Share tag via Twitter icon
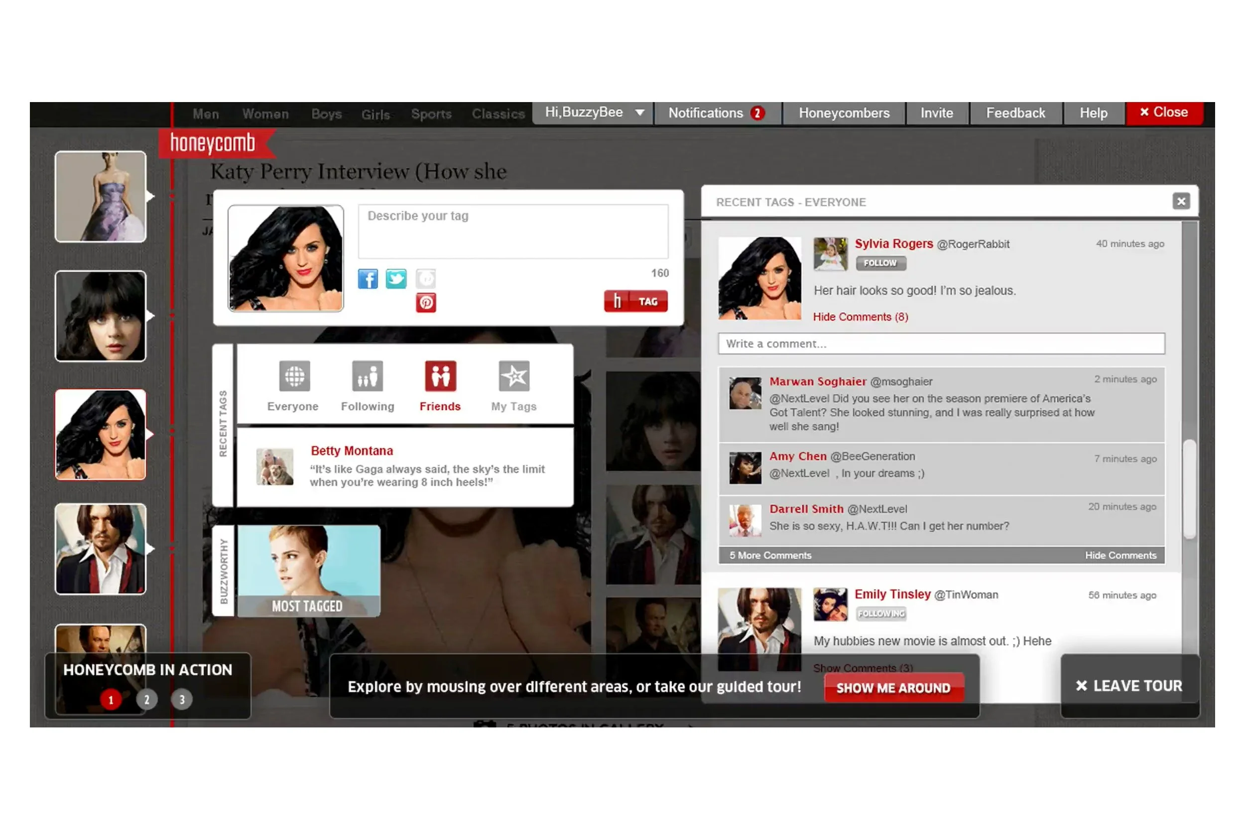This screenshot has height=830, width=1245. pos(396,279)
